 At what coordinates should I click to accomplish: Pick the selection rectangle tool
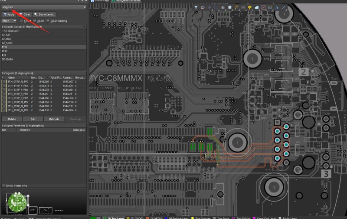point(217,7)
